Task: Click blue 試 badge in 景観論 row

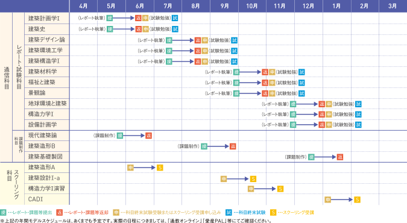Action: pos(301,93)
